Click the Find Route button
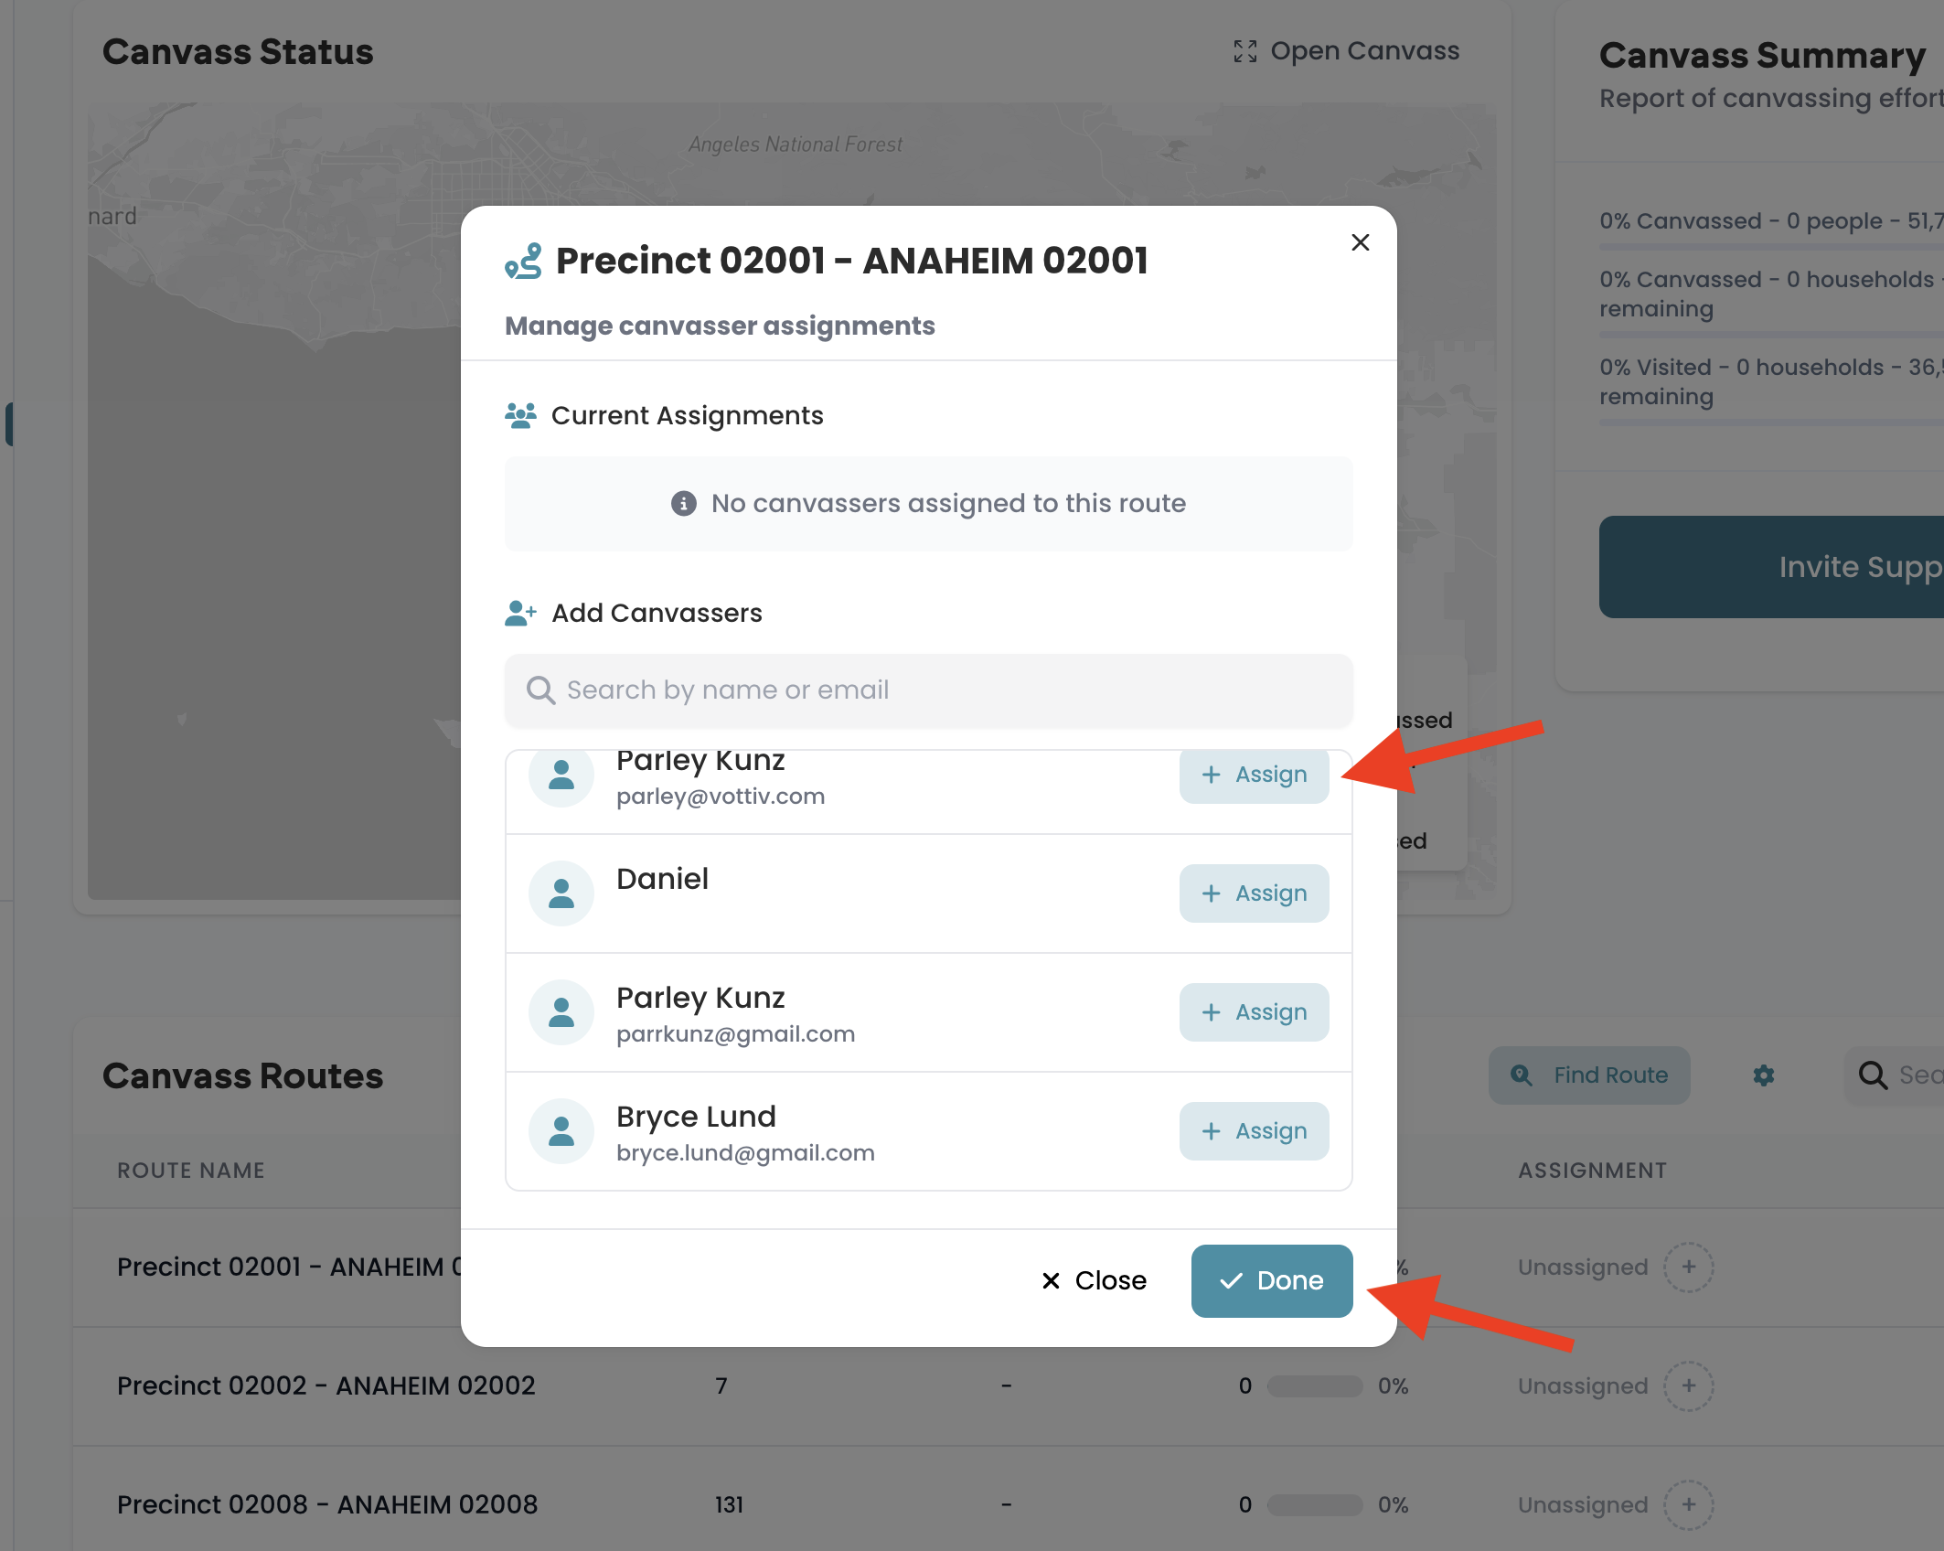 tap(1589, 1075)
